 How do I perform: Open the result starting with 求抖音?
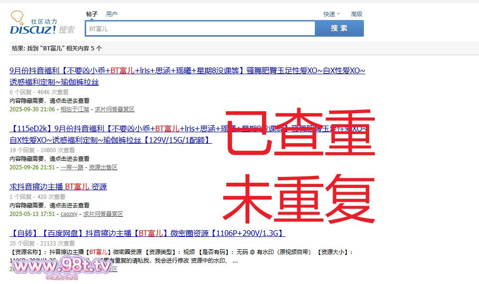58,187
